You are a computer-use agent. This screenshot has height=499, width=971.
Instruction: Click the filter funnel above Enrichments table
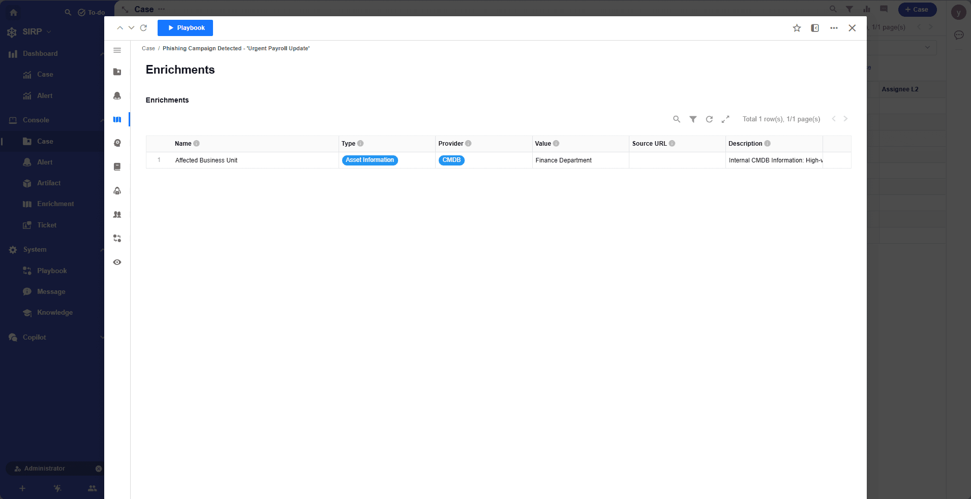point(692,119)
